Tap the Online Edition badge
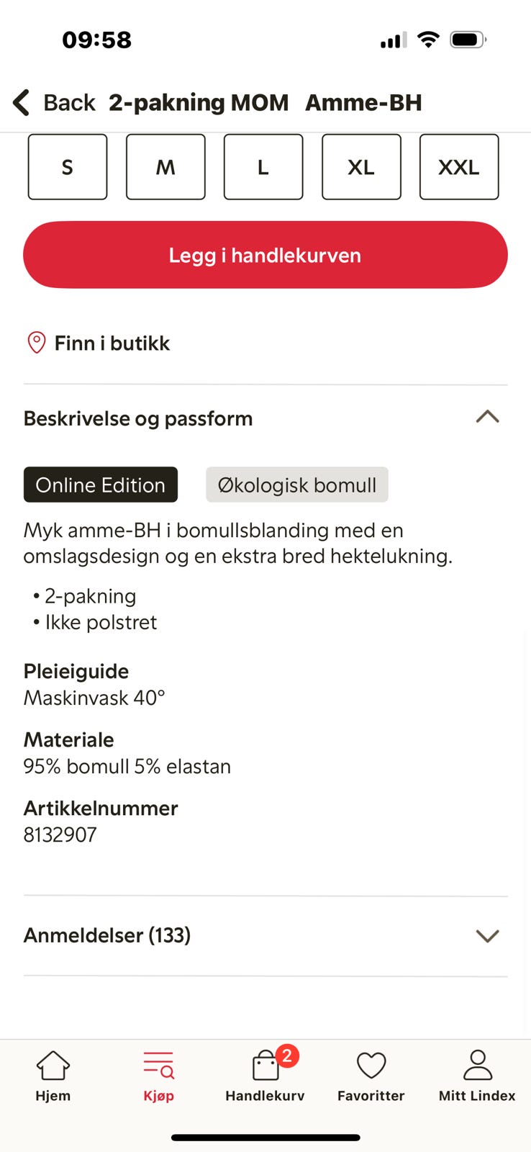Image resolution: width=531 pixels, height=1152 pixels. (x=100, y=485)
